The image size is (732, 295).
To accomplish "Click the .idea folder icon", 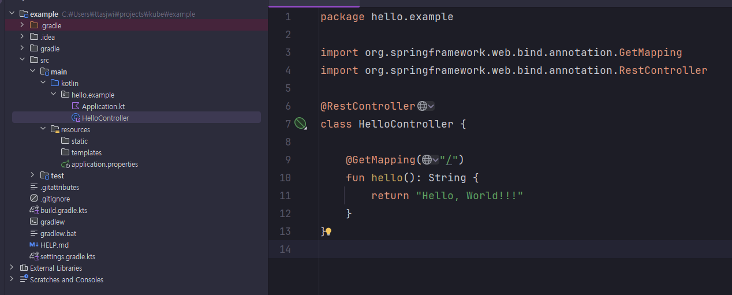I will [x=34, y=37].
